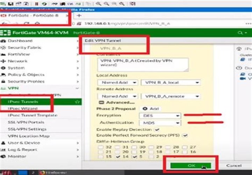Expand the Policy & Objects chevron
The width and height of the screenshot is (252, 175).
tap(78, 75)
